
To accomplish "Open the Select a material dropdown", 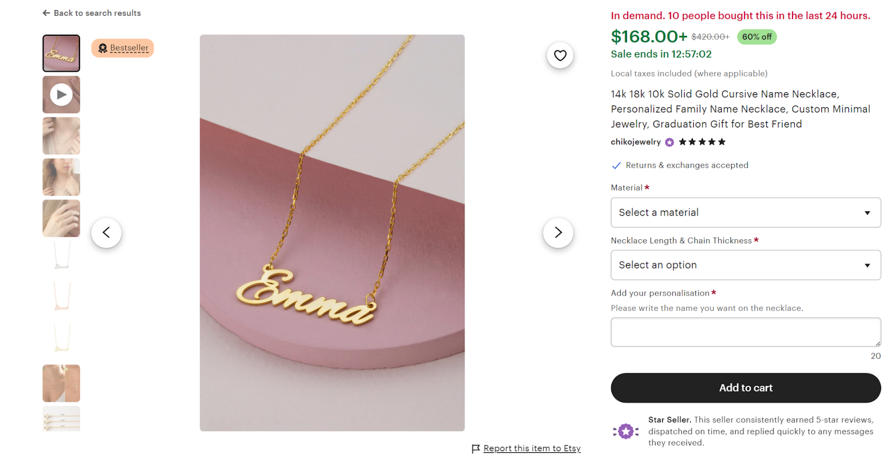I will coord(745,212).
